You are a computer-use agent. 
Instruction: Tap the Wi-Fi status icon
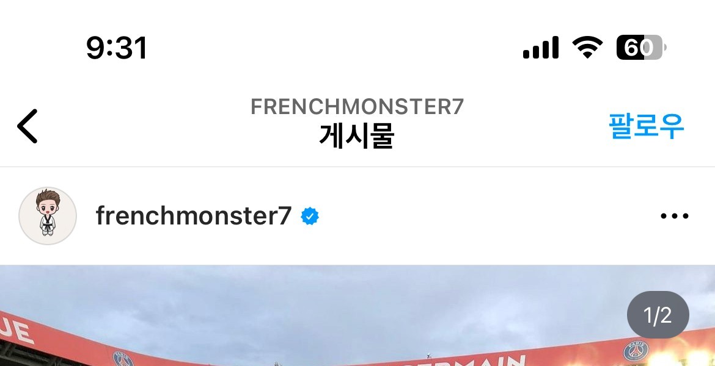click(x=587, y=48)
